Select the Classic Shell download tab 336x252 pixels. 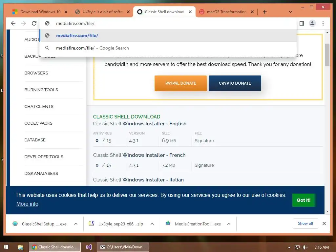164,12
